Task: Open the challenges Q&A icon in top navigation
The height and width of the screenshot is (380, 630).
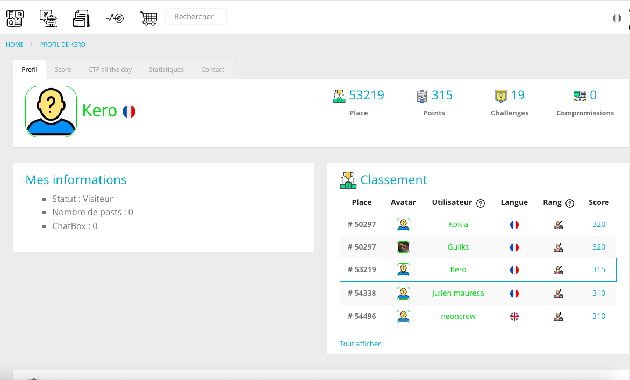Action: 15,18
